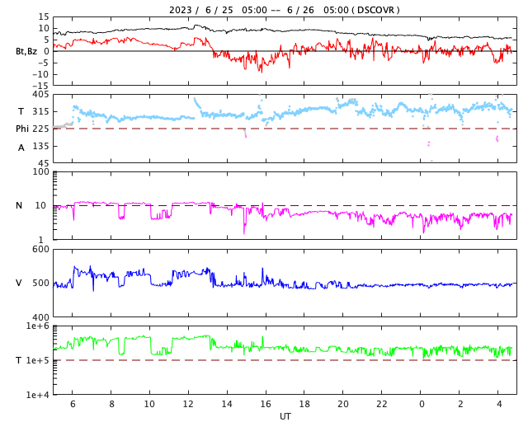Click the 'A' label below Phi

click(x=21, y=148)
